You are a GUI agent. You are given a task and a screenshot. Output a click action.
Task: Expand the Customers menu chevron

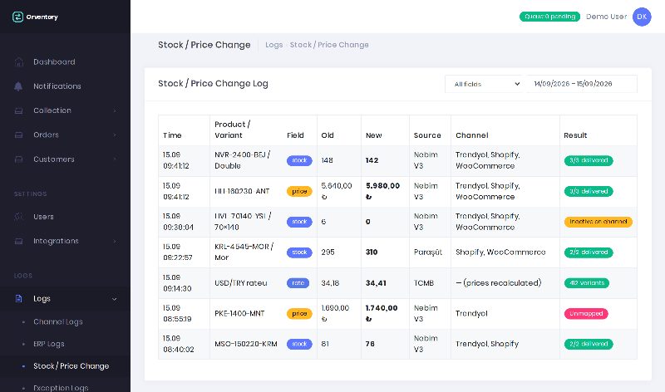(115, 159)
